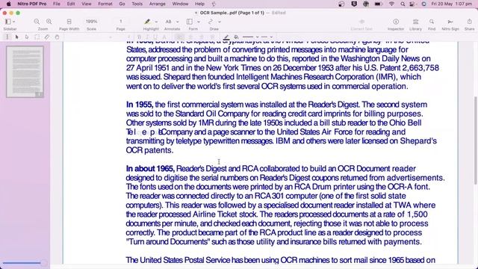The height and width of the screenshot is (269, 478).
Task: Open the fill color bucket swatch
Action: pyautogui.click(x=236, y=37)
